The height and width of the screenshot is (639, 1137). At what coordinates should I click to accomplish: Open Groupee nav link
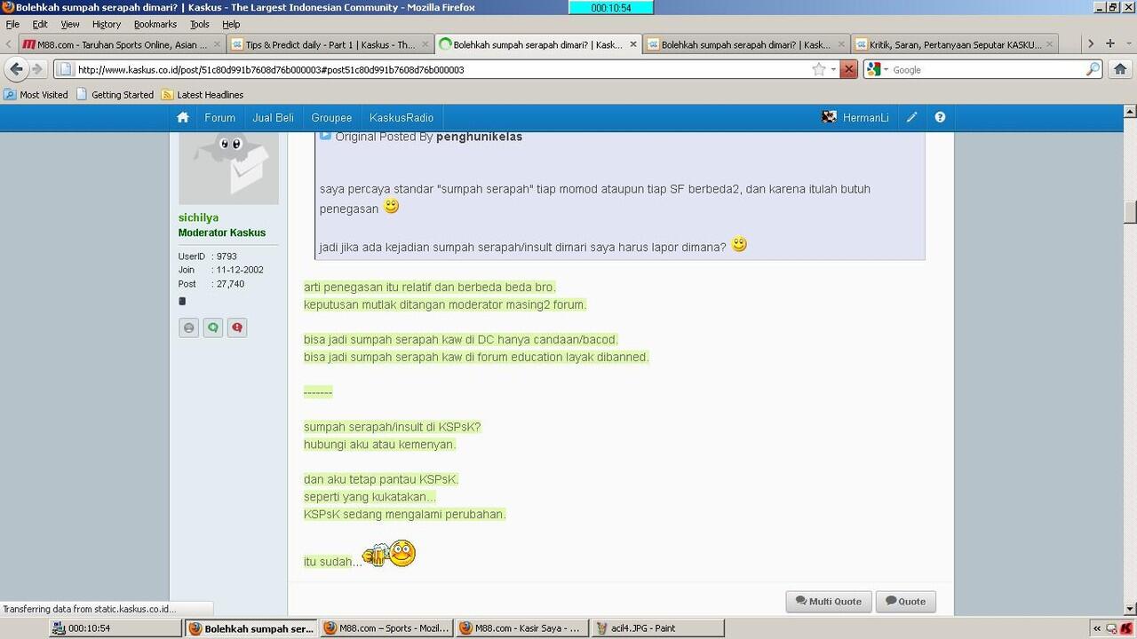[x=331, y=117]
